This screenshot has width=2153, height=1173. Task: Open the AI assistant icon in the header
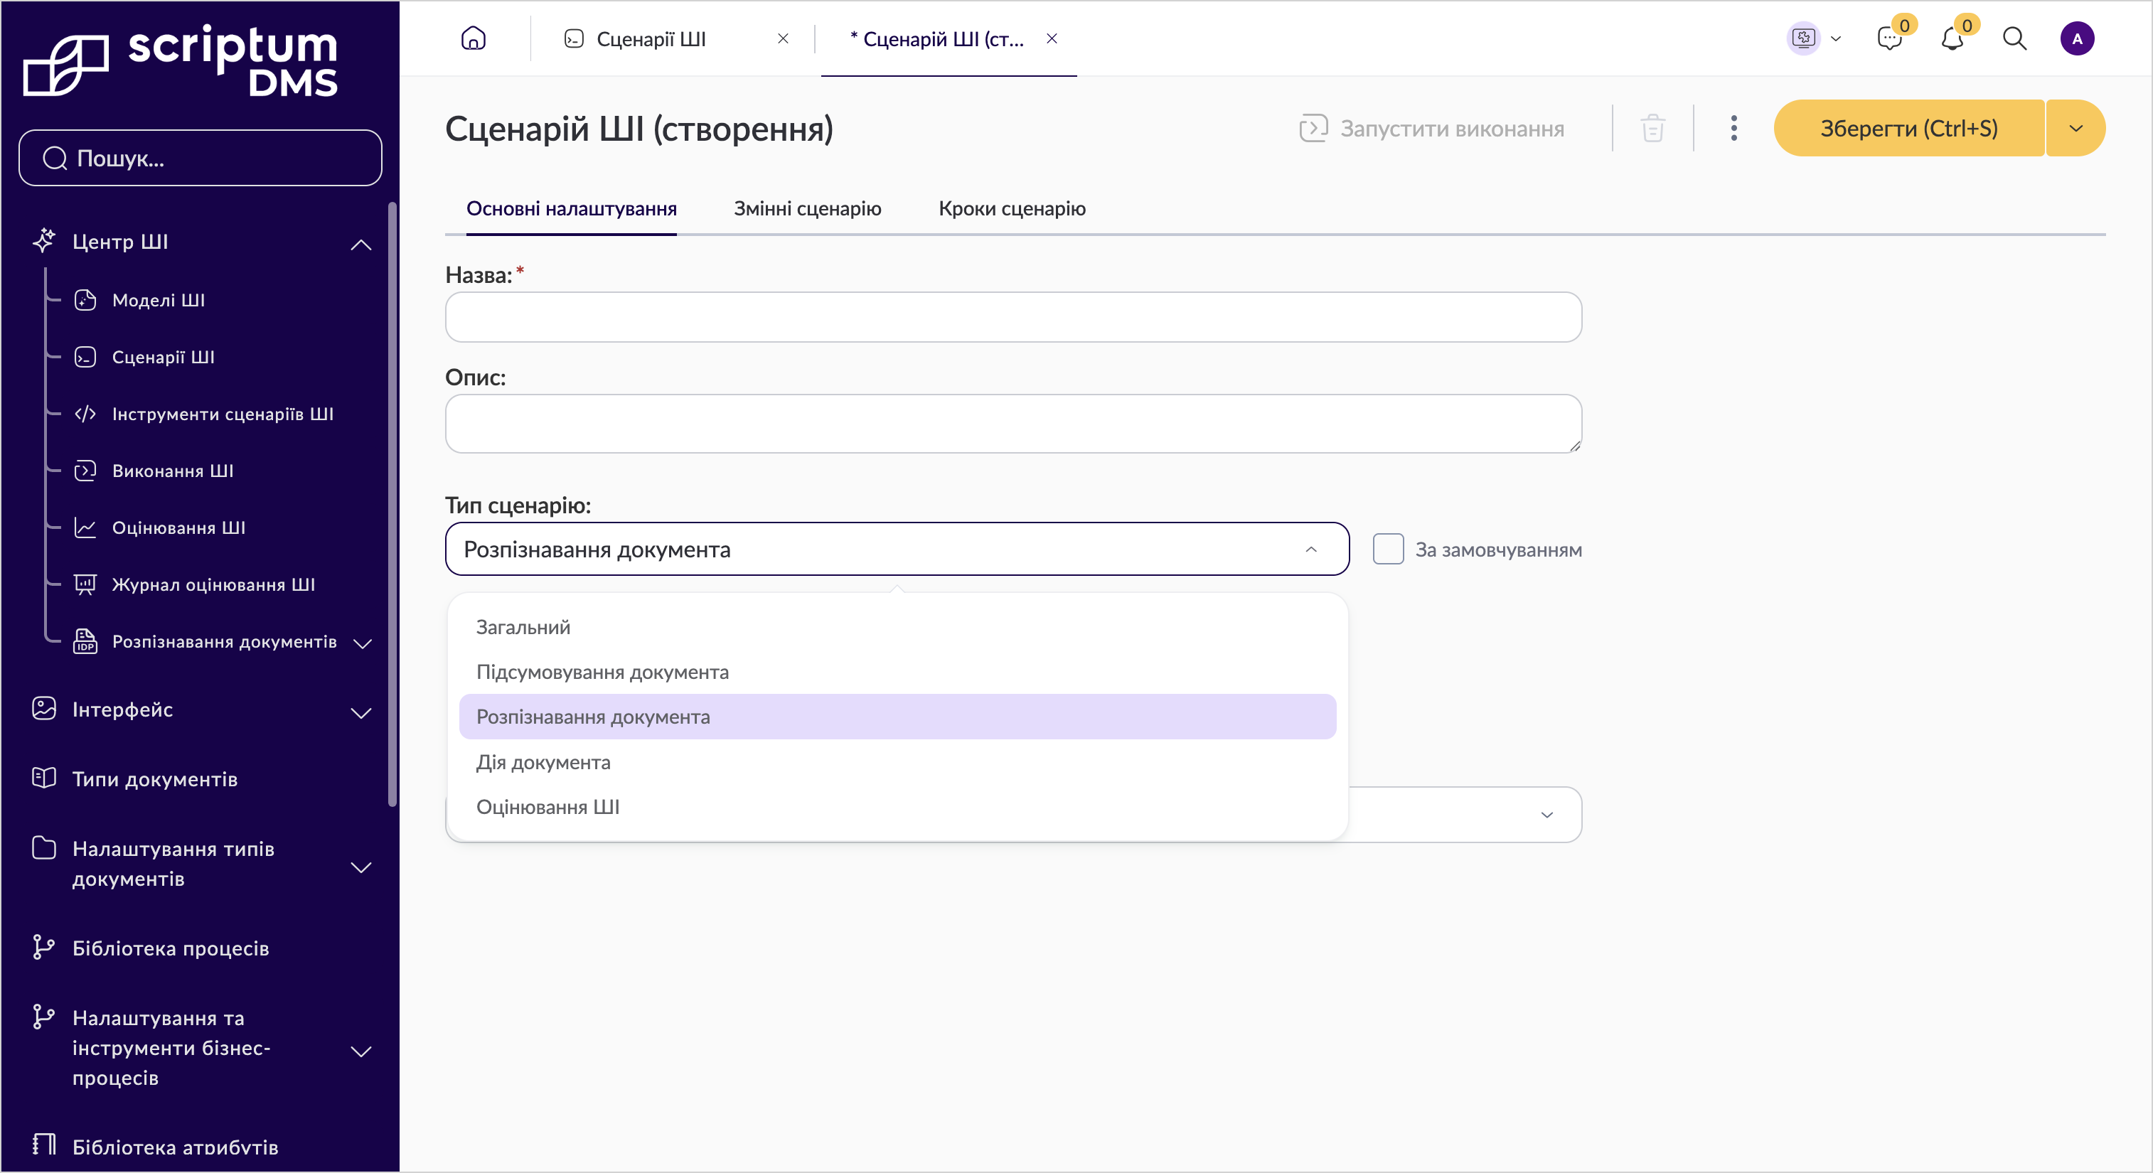pos(1804,38)
